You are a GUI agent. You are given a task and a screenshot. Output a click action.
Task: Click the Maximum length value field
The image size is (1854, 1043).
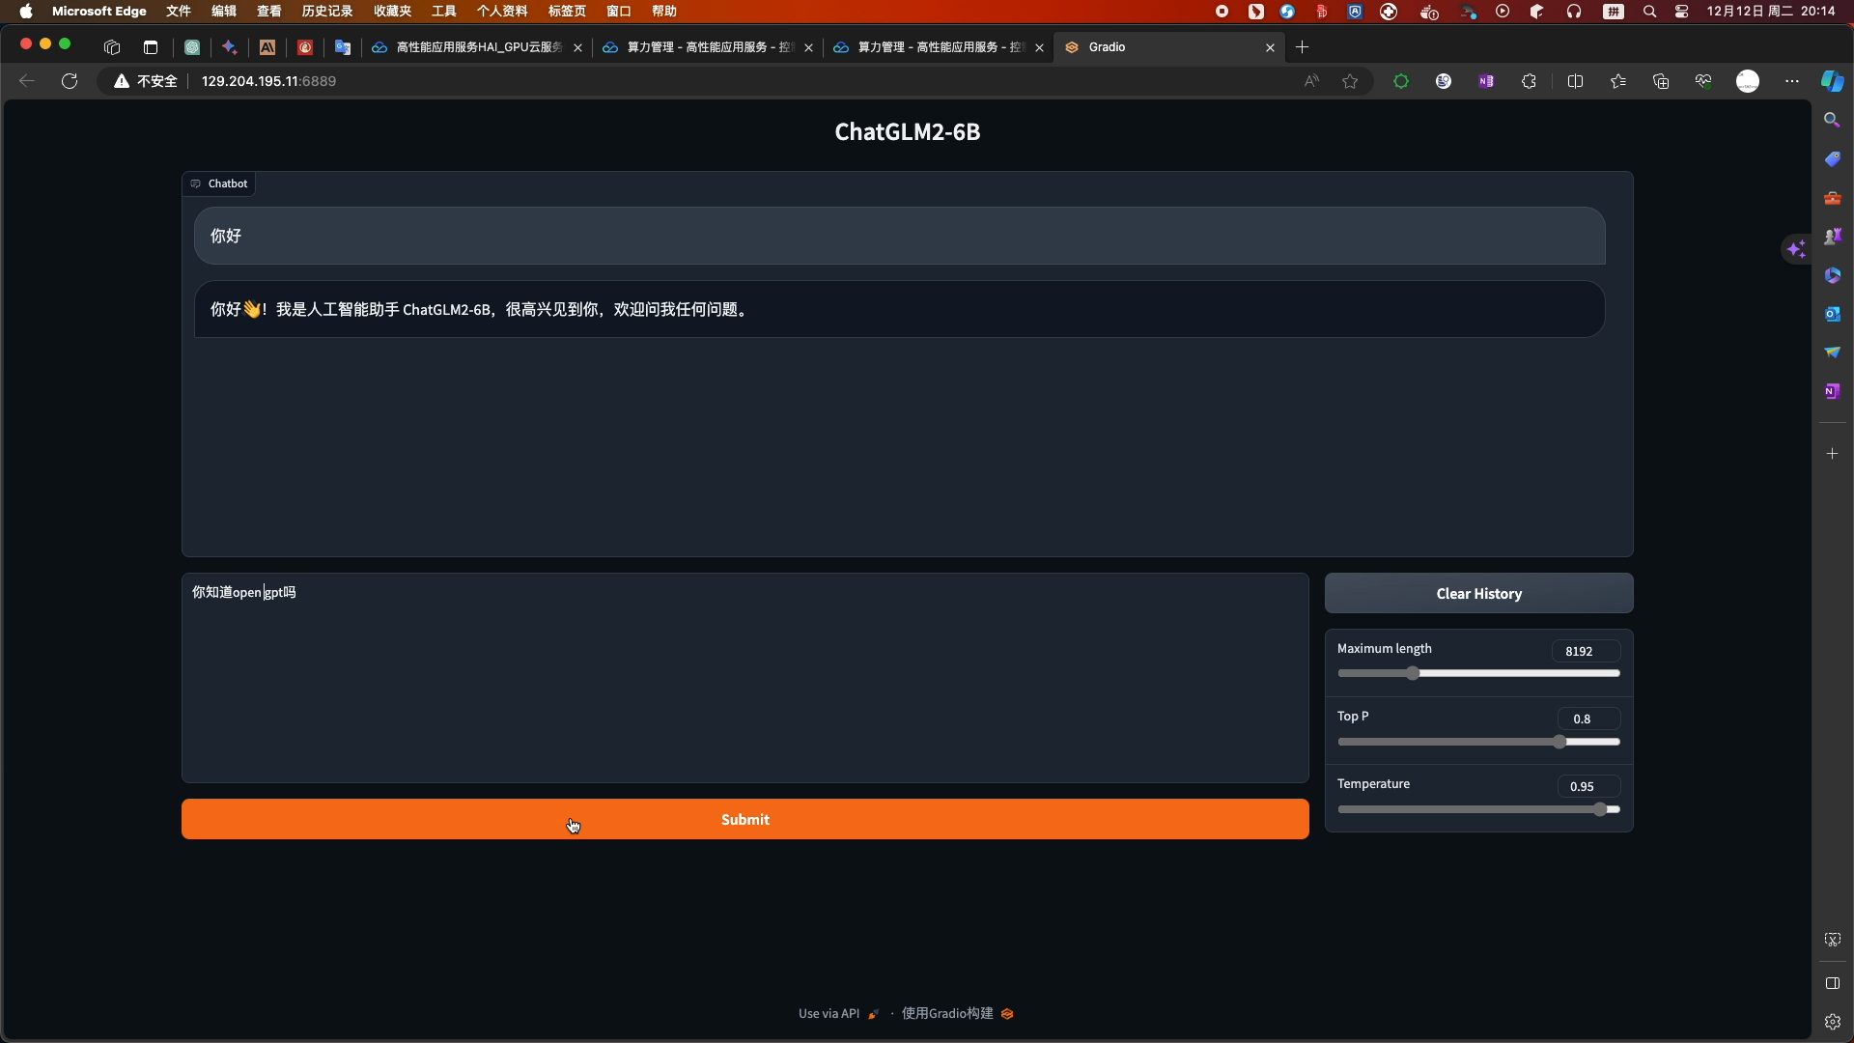pyautogui.click(x=1585, y=651)
